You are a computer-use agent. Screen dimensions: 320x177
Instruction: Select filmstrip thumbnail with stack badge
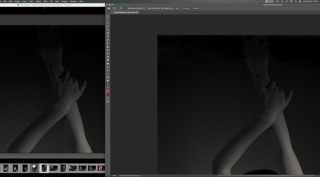tap(35, 168)
